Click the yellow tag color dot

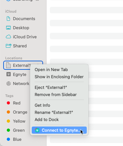click(8, 121)
